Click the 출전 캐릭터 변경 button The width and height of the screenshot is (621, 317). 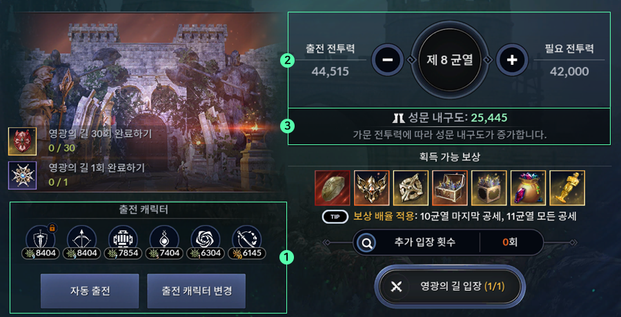point(197,291)
